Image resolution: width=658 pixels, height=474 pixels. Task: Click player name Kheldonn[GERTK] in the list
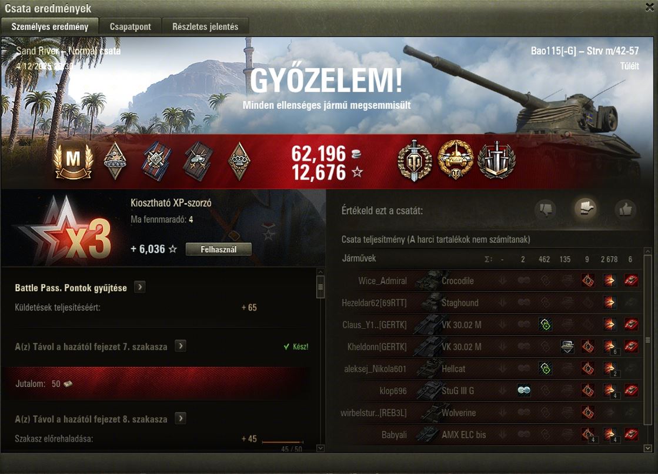click(x=377, y=347)
